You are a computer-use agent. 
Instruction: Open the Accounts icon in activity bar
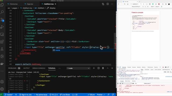pos(2,82)
